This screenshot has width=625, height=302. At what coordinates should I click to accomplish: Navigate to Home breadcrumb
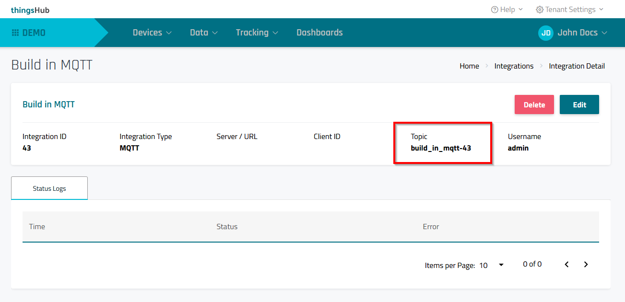pos(469,66)
